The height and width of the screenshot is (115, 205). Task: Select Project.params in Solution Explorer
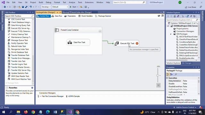coord(182,28)
